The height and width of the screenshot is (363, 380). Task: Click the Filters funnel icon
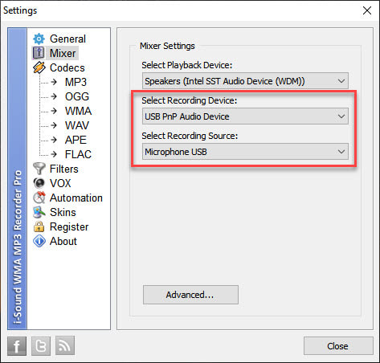[39, 169]
